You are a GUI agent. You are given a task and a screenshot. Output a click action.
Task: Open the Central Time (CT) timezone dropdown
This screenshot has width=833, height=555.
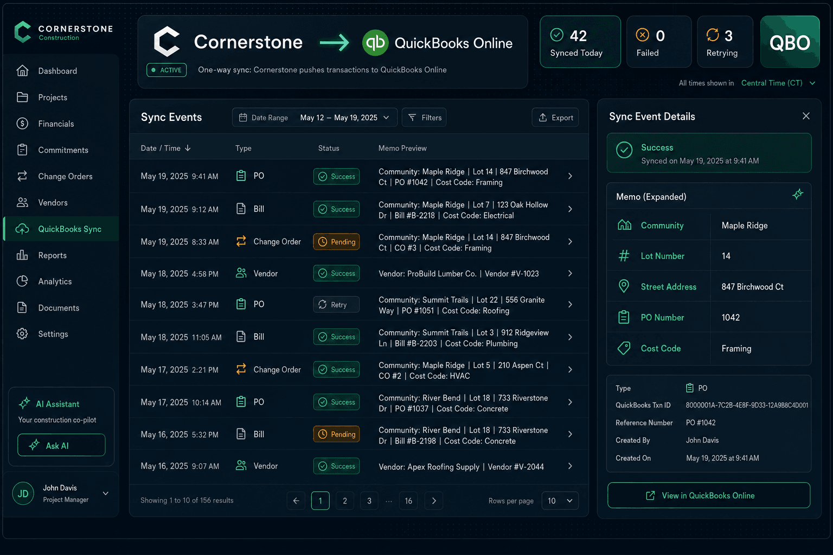pyautogui.click(x=778, y=83)
